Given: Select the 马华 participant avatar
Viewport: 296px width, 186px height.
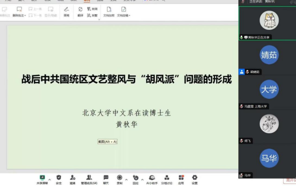Looking at the screenshot, I should 269,158.
